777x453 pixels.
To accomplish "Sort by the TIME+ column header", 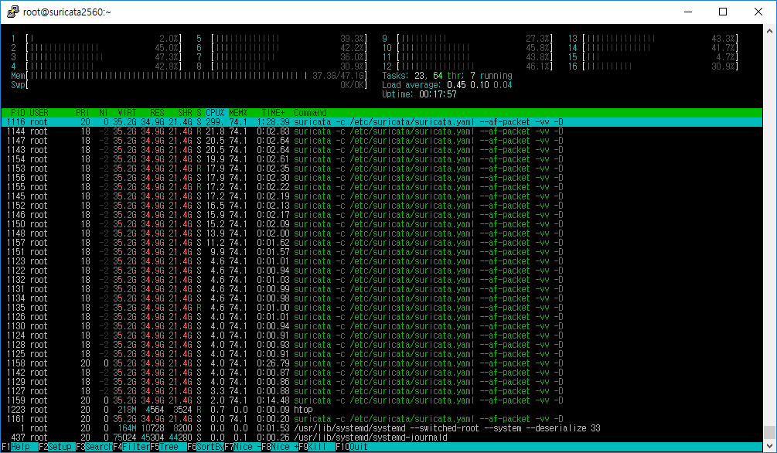I will click(273, 113).
